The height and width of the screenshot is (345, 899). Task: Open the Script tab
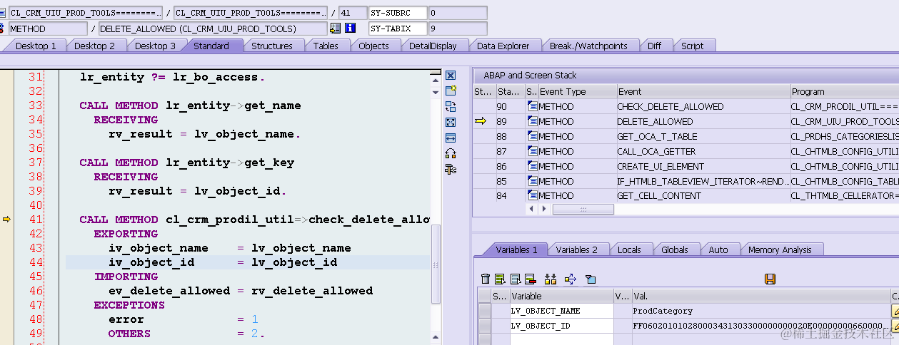pyautogui.click(x=693, y=46)
